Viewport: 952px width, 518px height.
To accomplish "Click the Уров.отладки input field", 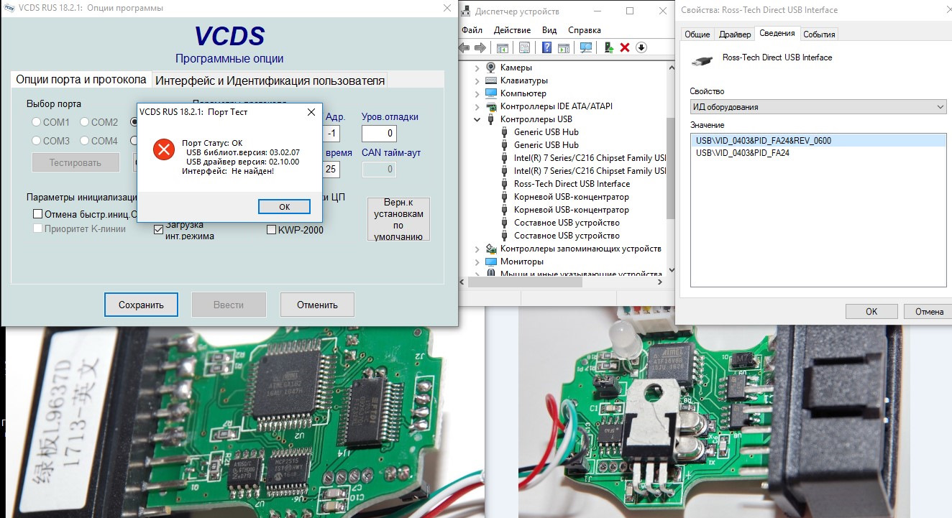I will (379, 134).
